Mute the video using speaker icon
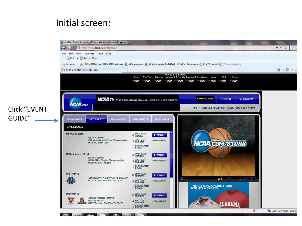 pos(229,179)
